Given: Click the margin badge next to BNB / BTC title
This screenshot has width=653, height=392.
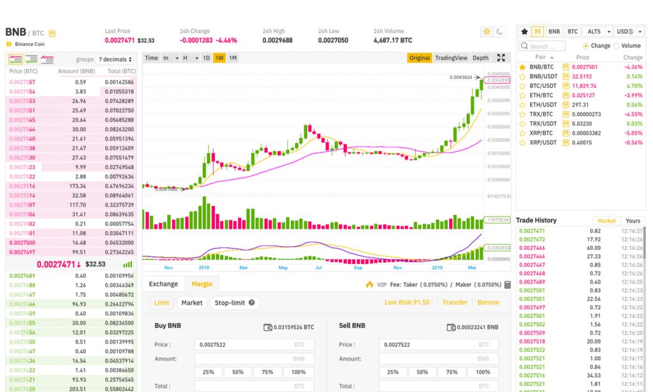Looking at the screenshot, I should (52, 33).
